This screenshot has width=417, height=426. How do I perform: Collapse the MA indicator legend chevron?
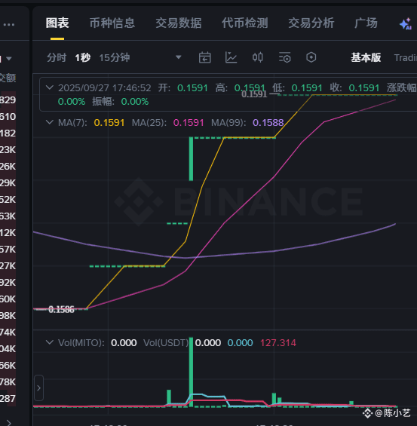tap(50, 122)
